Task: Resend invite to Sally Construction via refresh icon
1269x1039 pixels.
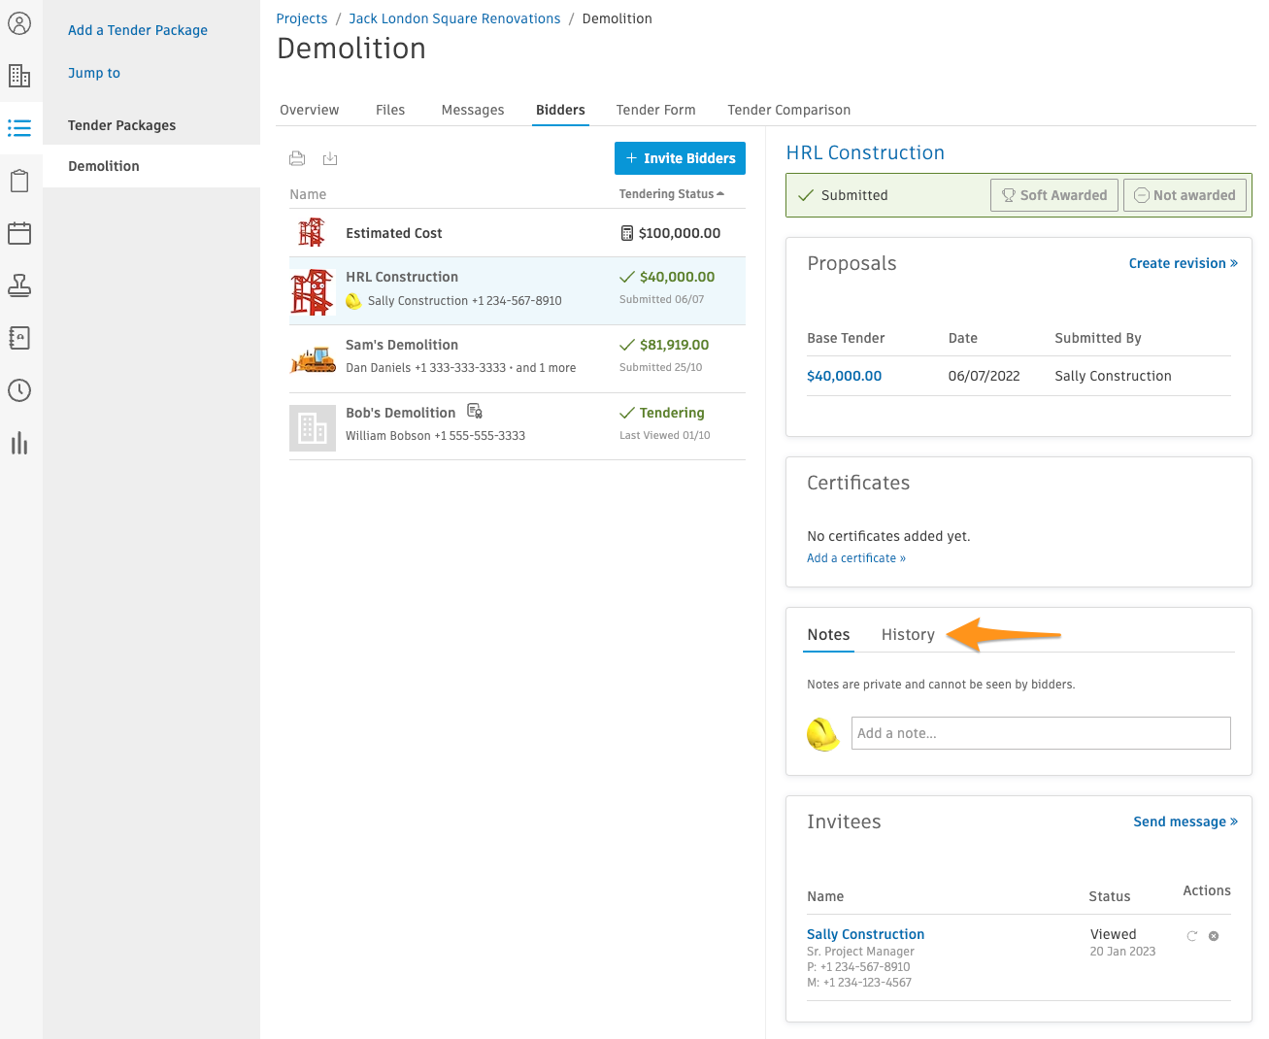Action: (x=1192, y=935)
